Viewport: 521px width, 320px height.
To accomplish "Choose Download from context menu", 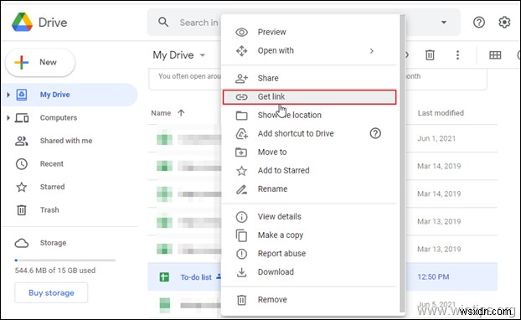I will [x=309, y=271].
